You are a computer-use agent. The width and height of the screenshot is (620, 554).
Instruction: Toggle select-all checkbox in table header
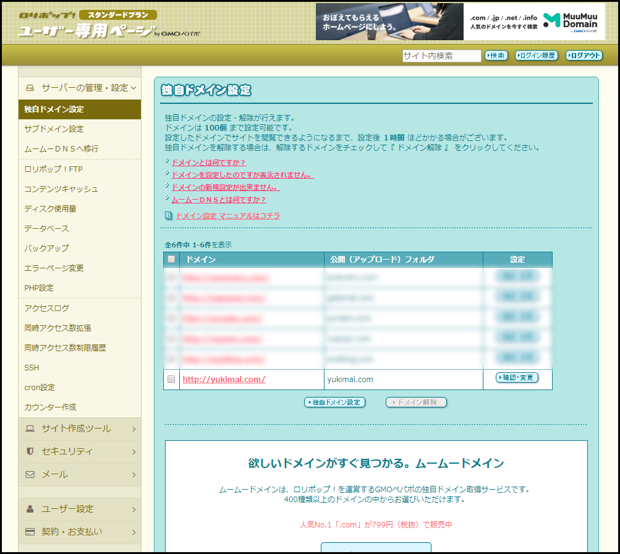[x=171, y=260]
